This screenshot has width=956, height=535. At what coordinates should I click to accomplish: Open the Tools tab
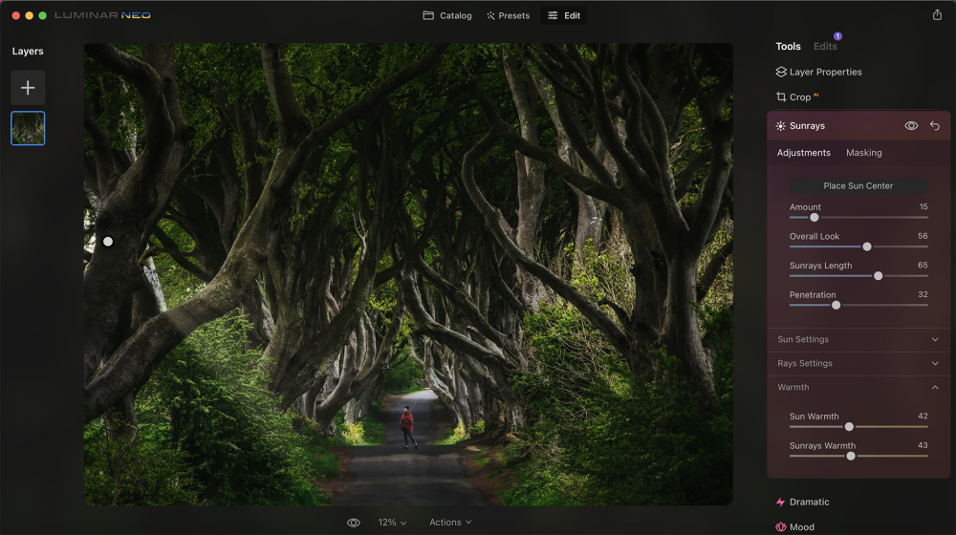pyautogui.click(x=788, y=46)
